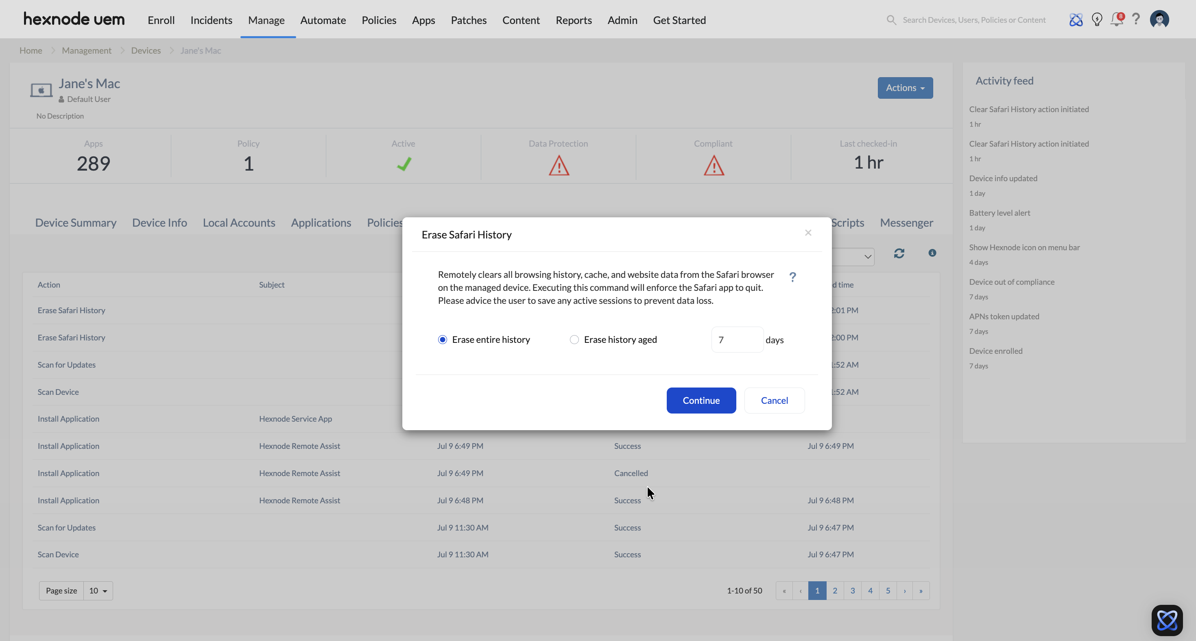Image resolution: width=1196 pixels, height=641 pixels.
Task: Click the info icon beside refresh
Action: click(x=932, y=253)
